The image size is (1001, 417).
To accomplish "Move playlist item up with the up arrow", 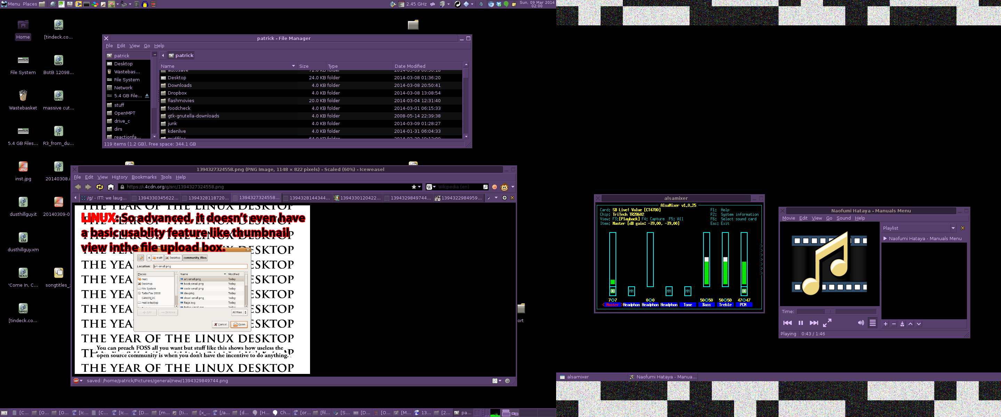I will point(911,324).
